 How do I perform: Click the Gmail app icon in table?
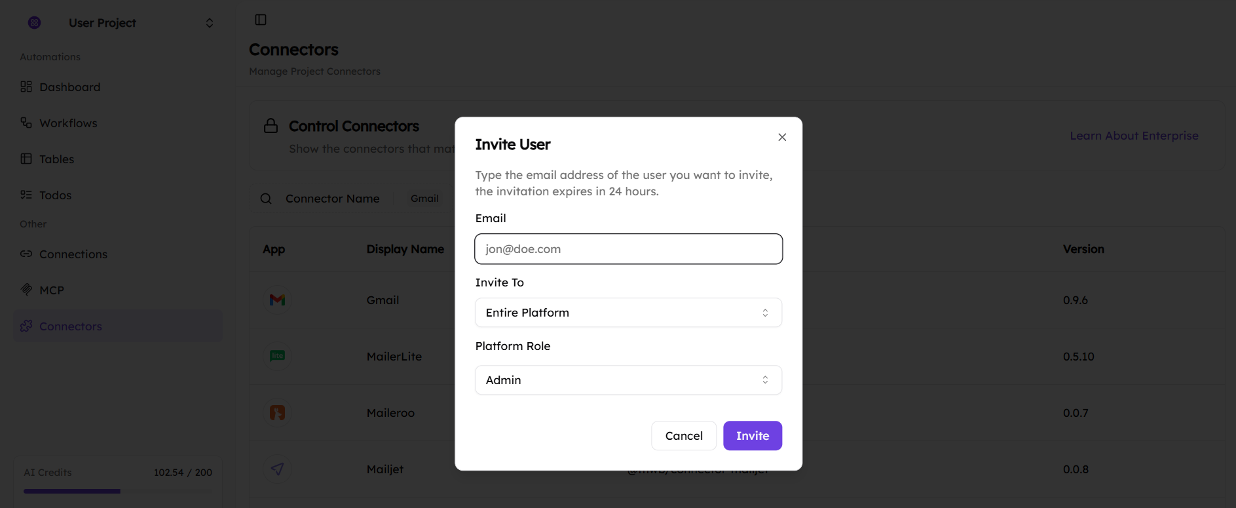(x=277, y=300)
